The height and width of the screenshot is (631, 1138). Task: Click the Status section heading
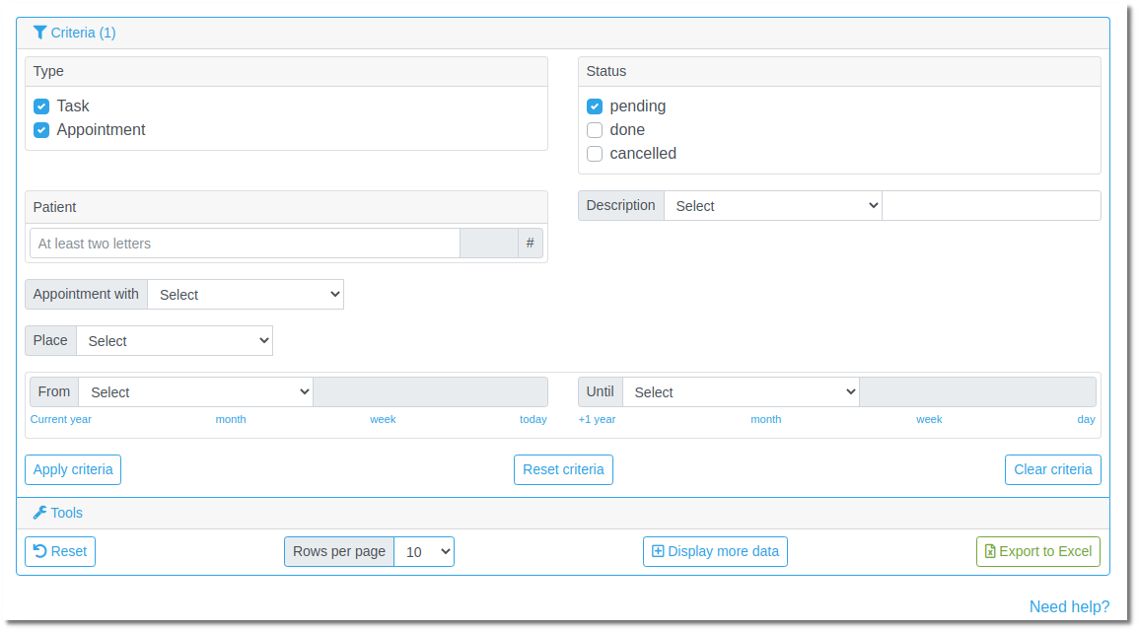tap(606, 71)
